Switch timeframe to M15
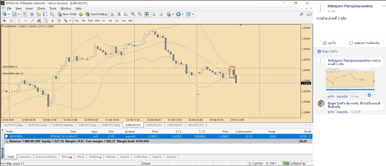 pyautogui.click(x=90, y=21)
